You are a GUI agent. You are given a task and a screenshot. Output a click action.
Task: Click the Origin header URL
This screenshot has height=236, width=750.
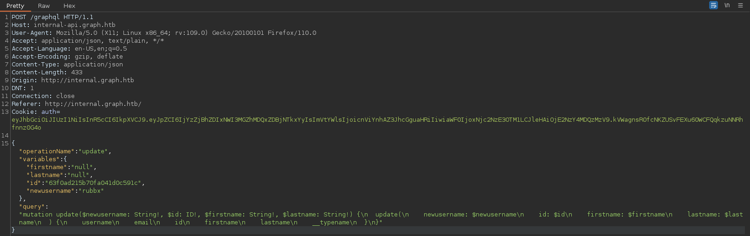(87, 80)
